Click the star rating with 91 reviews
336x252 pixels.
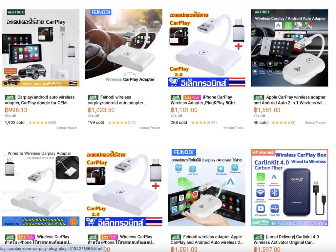[204, 123]
